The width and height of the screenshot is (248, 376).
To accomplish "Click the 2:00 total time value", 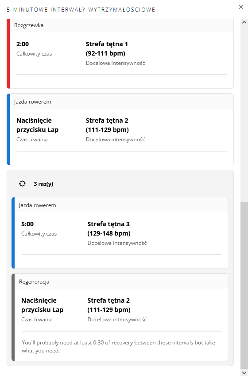I will (x=23, y=44).
